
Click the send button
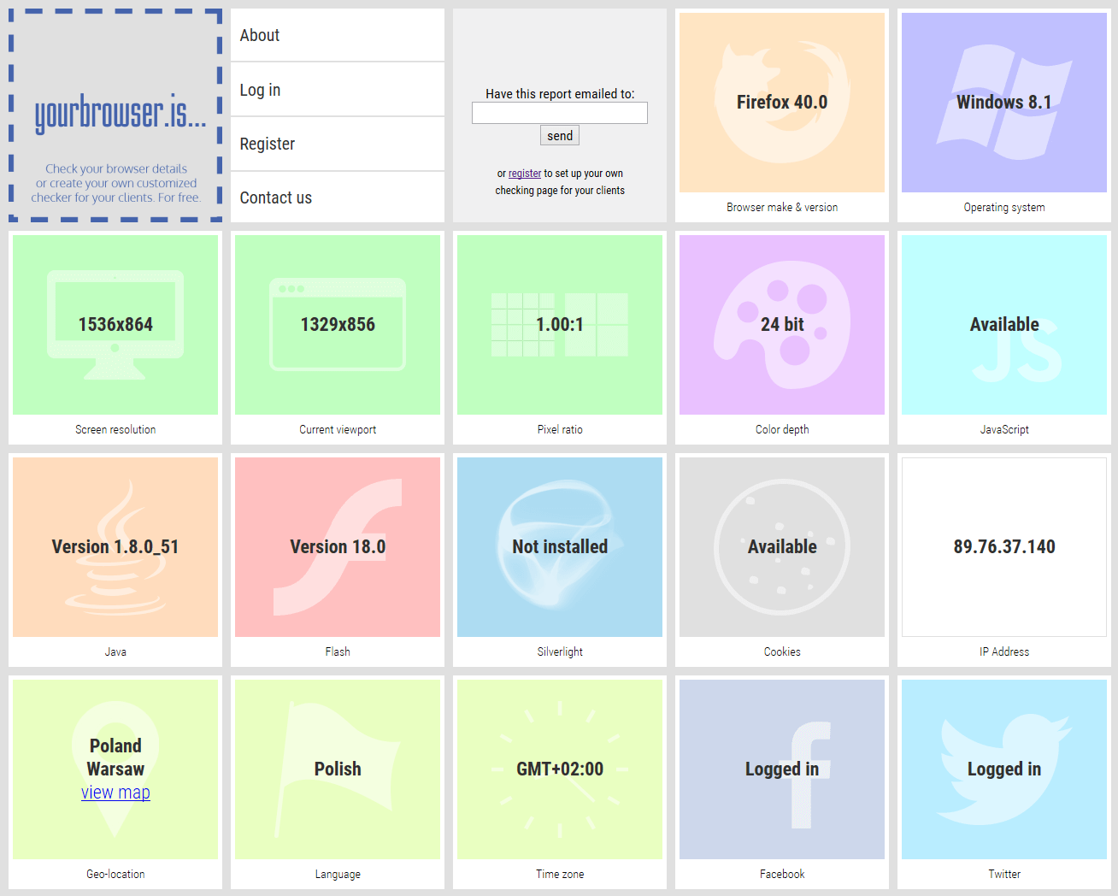point(560,135)
